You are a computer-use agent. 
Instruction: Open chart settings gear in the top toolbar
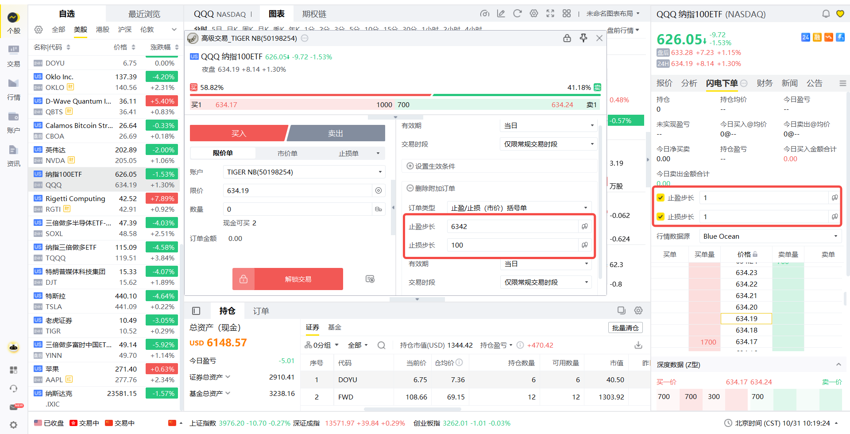534,14
